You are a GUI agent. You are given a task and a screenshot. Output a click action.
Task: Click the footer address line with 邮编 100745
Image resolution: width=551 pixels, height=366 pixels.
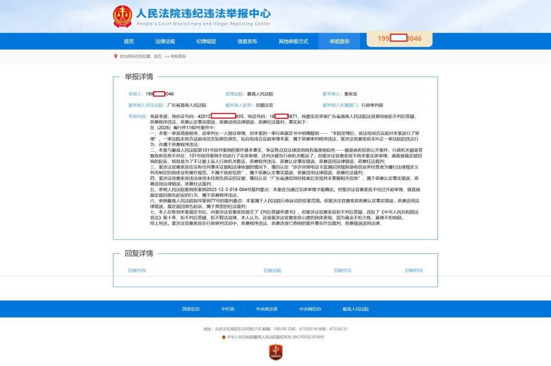(x=276, y=329)
